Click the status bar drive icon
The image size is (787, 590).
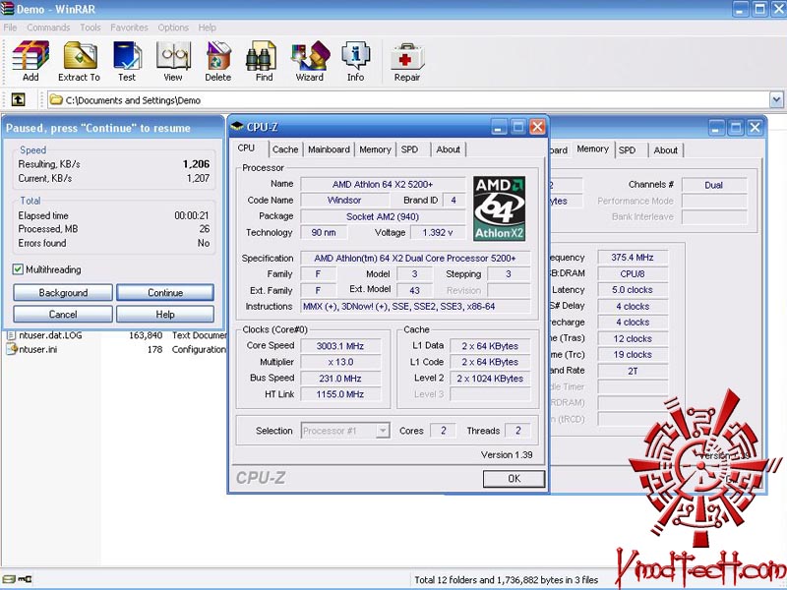tap(9, 579)
